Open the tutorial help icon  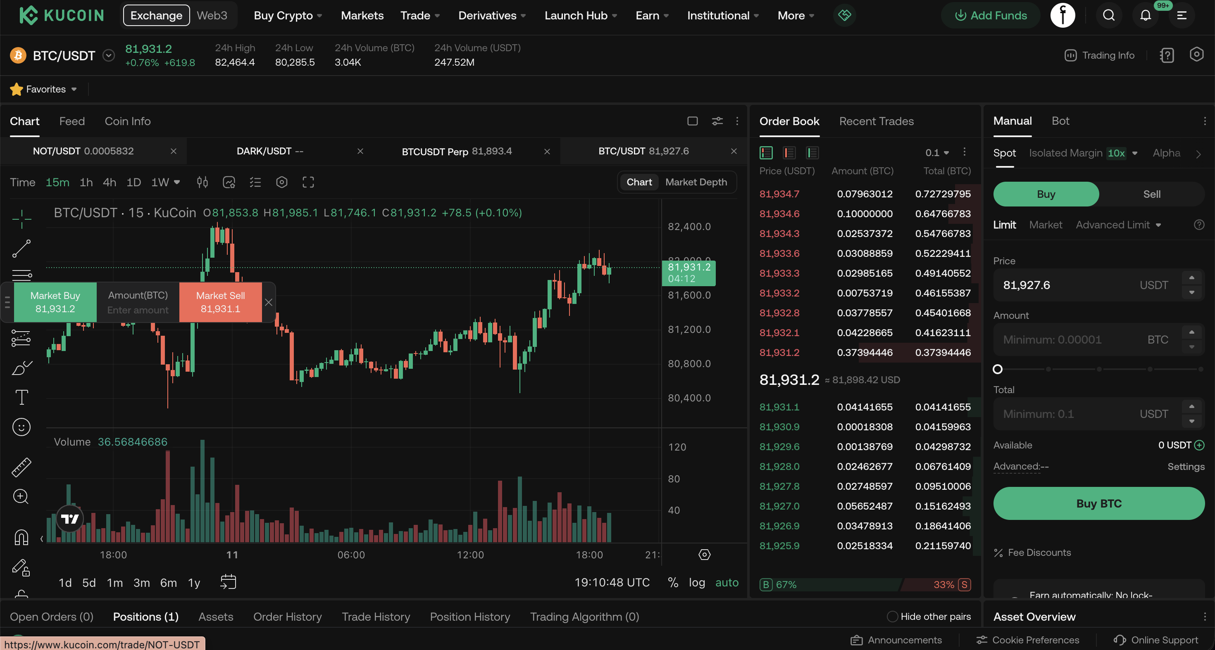[x=1167, y=55]
